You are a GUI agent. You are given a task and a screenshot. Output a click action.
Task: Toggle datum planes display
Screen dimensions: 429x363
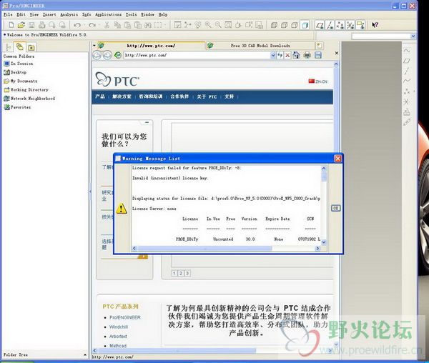(x=320, y=26)
